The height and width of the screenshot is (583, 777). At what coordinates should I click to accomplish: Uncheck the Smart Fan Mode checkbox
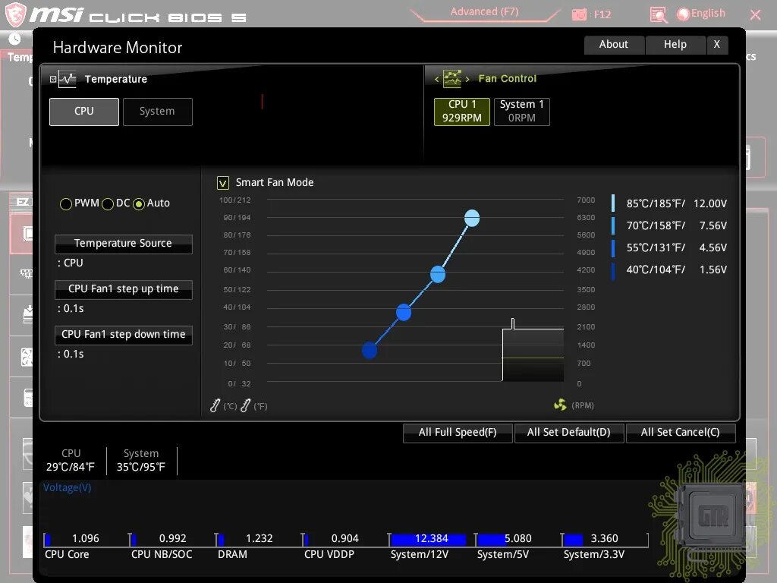[223, 183]
